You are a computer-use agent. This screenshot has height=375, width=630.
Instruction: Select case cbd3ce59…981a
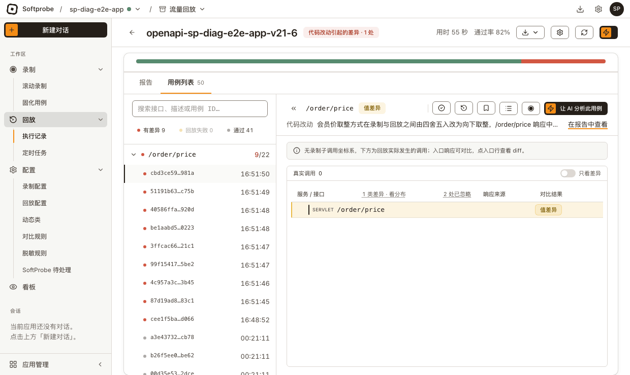point(200,173)
